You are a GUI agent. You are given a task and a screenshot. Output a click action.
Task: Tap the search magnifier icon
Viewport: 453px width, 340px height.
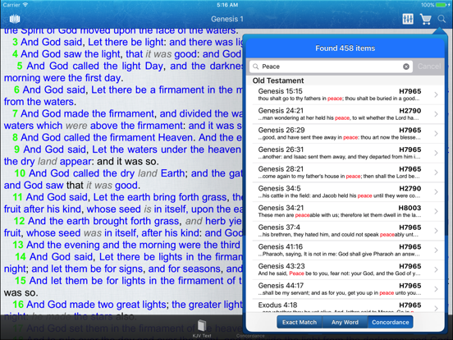click(x=442, y=19)
